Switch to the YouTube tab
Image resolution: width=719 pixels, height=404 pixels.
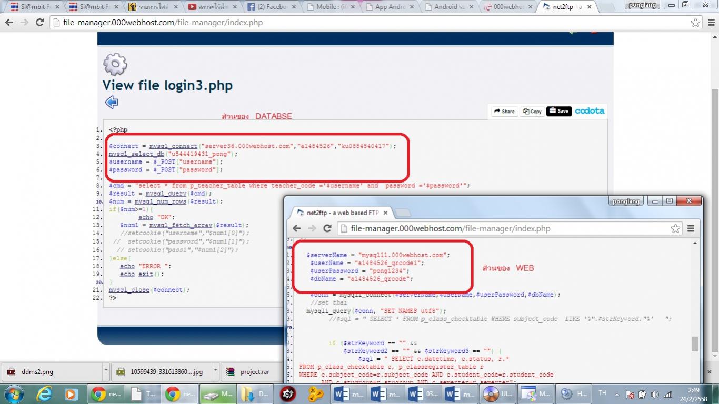[211, 7]
